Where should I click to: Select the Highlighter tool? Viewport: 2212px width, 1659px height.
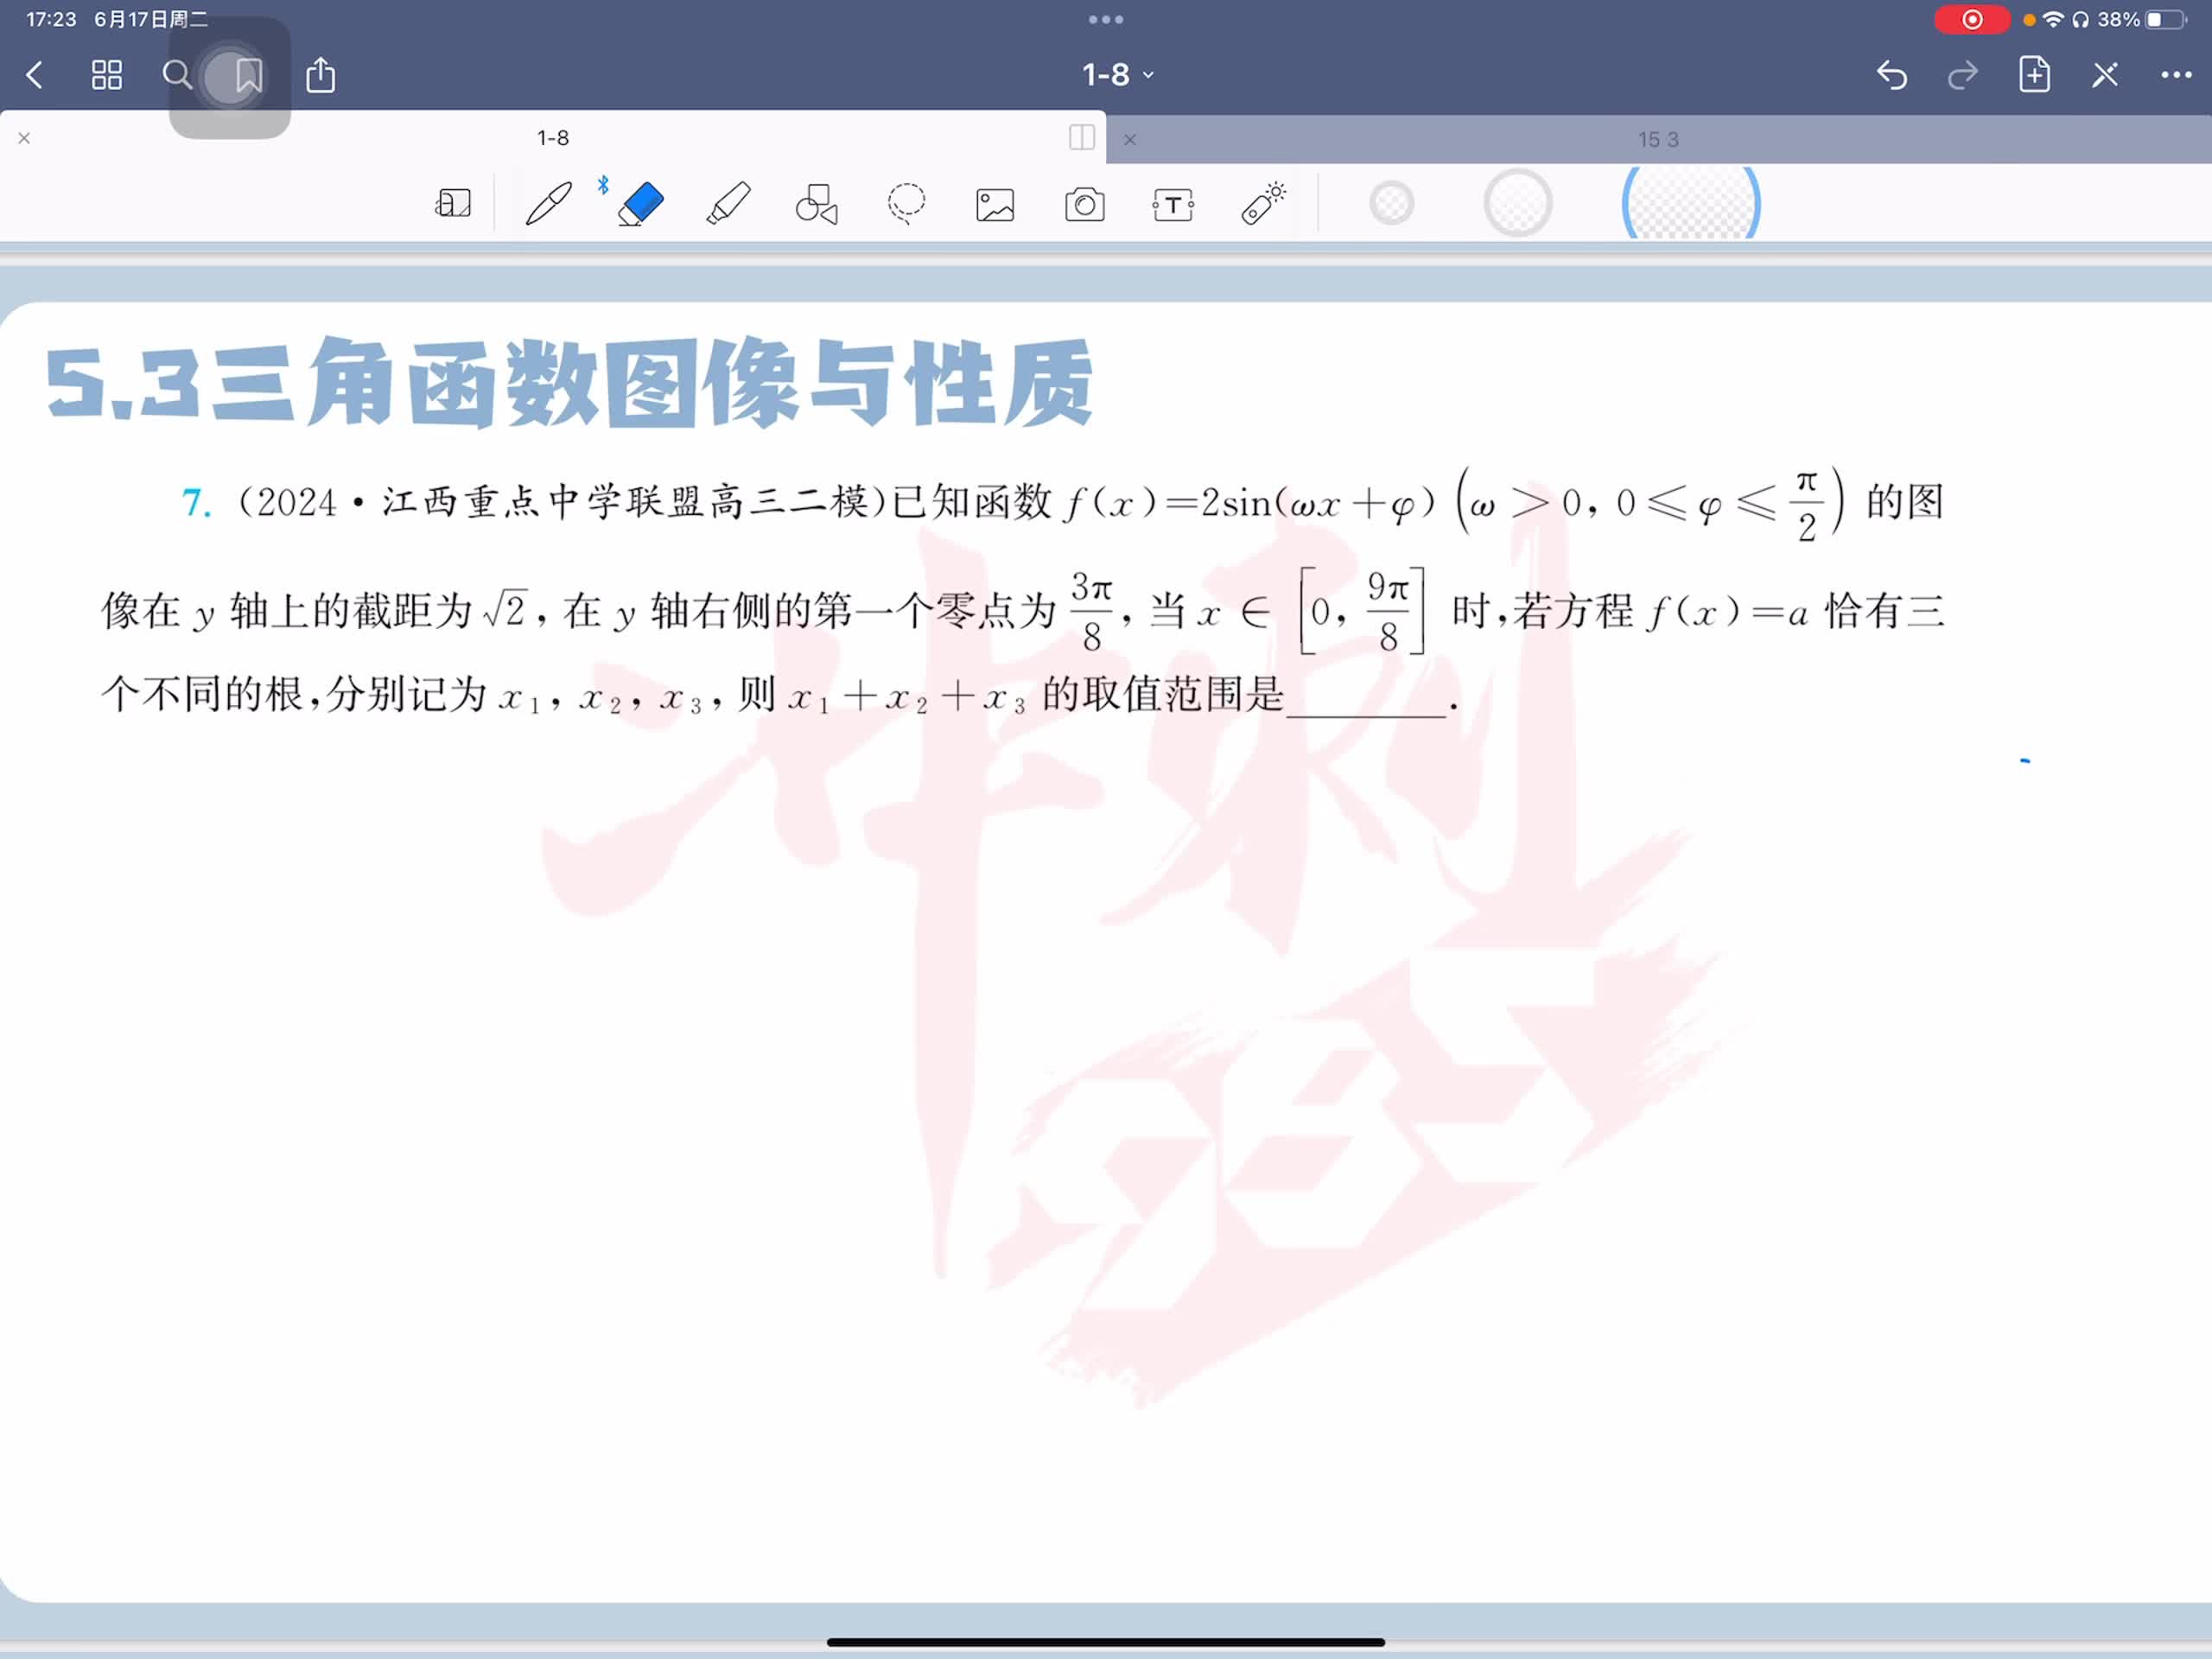tap(728, 204)
